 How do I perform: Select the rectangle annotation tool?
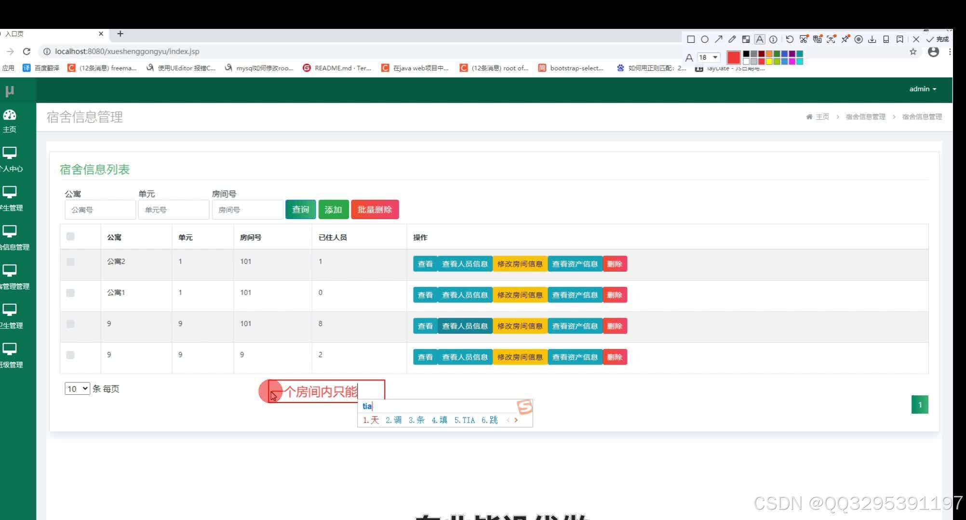691,39
